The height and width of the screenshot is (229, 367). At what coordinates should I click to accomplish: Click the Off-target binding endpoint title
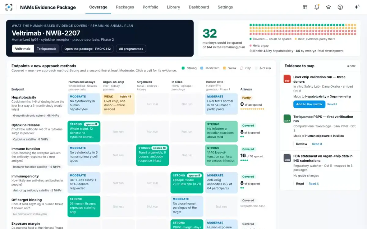[26, 200]
